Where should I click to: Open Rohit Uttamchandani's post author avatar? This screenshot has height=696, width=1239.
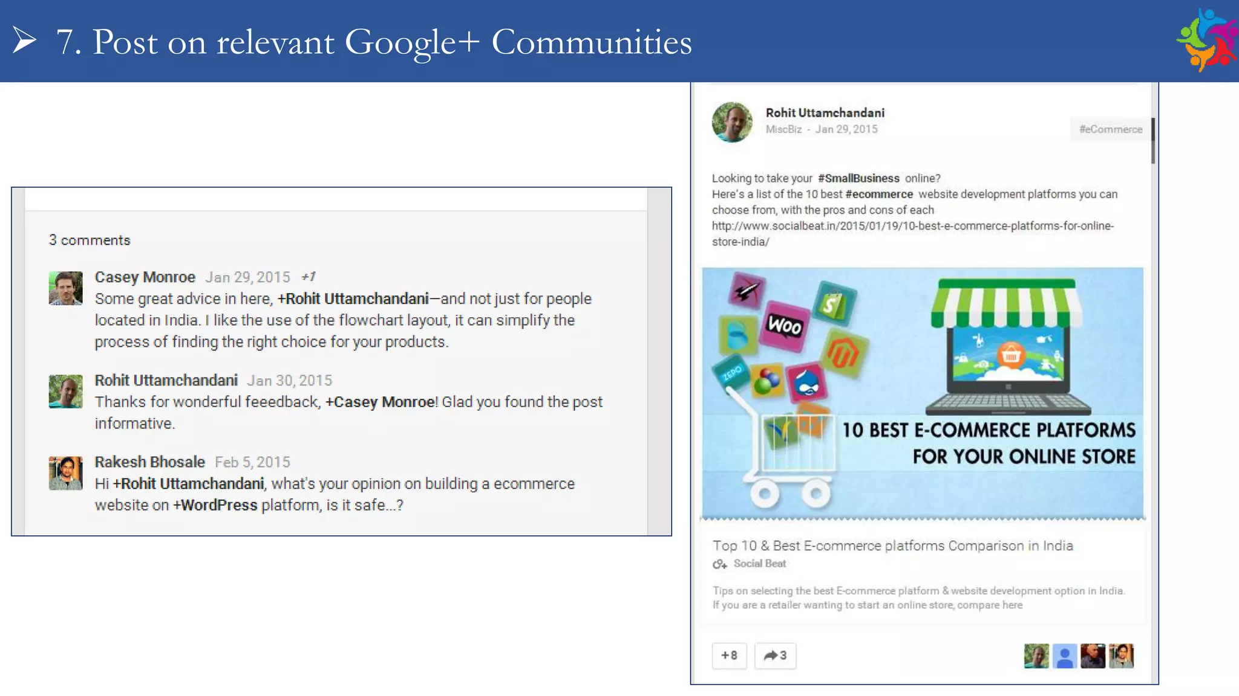(732, 122)
